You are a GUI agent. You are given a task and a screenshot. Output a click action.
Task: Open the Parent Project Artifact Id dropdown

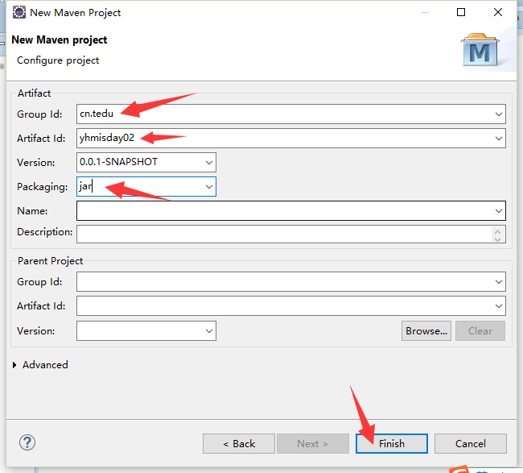498,305
